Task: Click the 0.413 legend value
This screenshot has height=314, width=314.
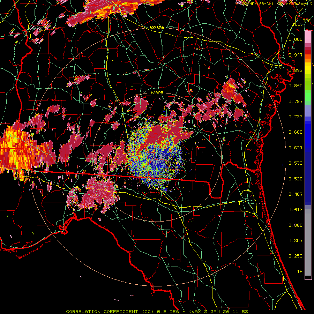Action: [296, 210]
